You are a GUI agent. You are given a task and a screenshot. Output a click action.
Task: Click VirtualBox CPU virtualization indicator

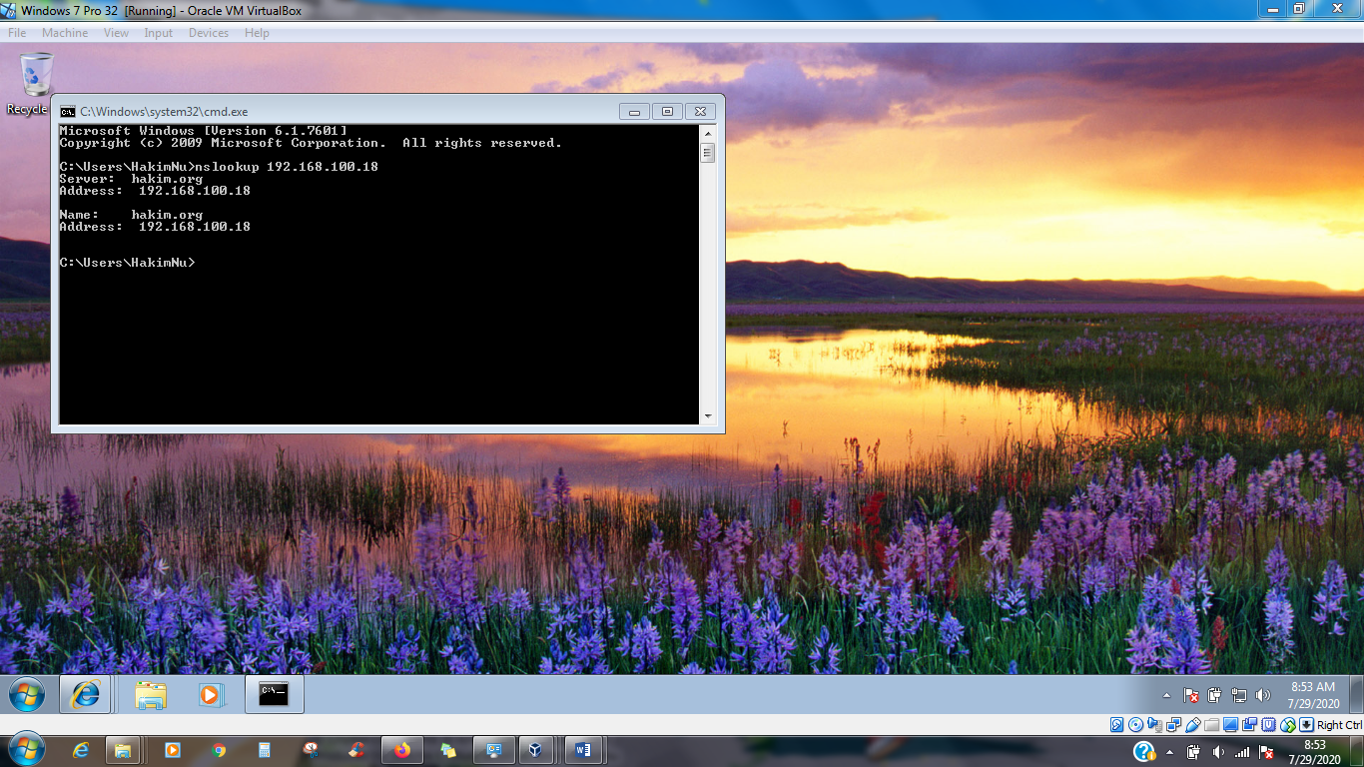pyautogui.click(x=1268, y=725)
